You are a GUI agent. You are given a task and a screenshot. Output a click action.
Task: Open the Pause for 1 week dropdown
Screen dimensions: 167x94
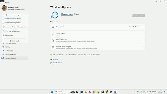(x=136, y=27)
